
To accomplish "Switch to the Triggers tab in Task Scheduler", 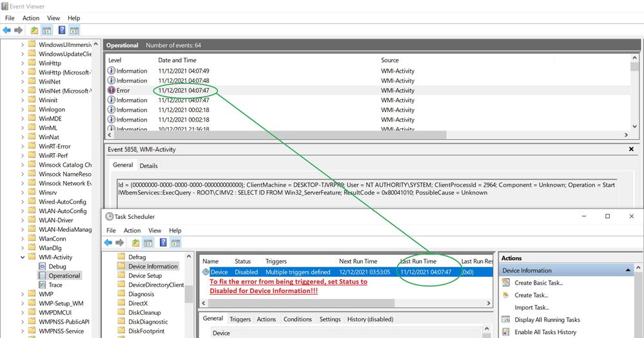I will tap(240, 319).
